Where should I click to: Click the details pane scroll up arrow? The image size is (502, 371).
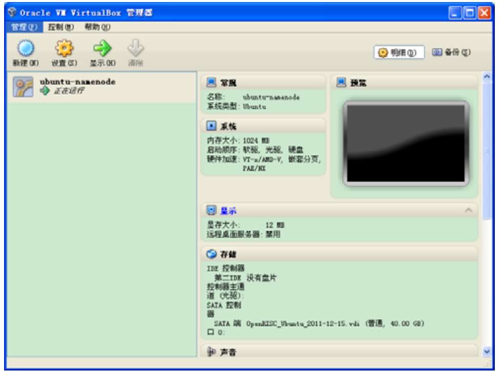(x=487, y=77)
